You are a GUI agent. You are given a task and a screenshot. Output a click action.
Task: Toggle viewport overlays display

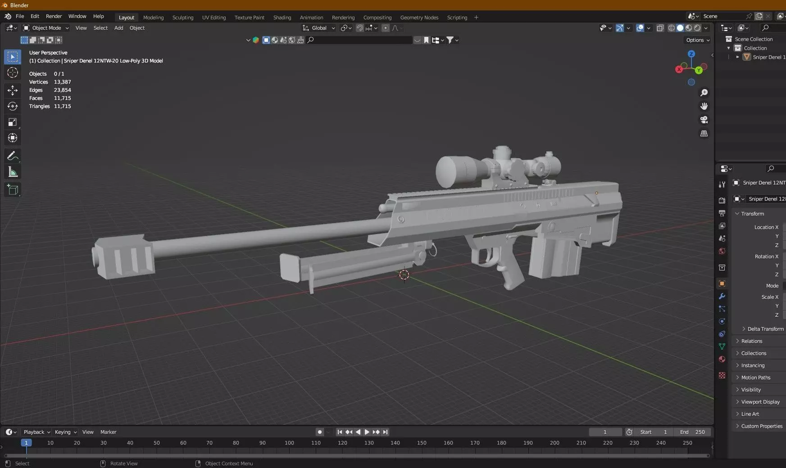click(x=640, y=28)
